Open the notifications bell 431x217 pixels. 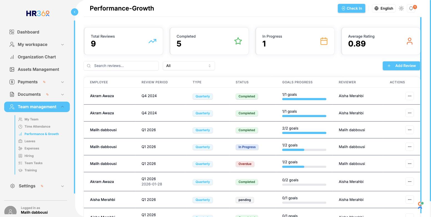pos(411,8)
